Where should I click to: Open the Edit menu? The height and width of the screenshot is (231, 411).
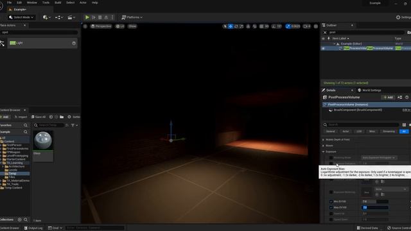[x=19, y=3]
